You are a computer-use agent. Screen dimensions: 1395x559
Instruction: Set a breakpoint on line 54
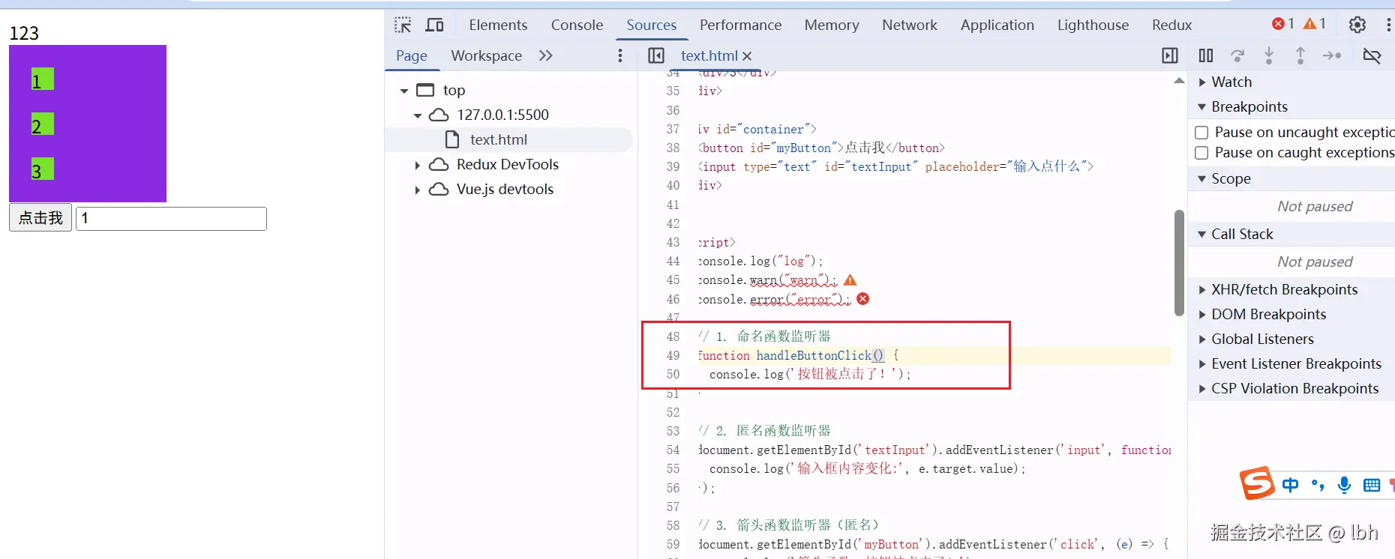(673, 450)
